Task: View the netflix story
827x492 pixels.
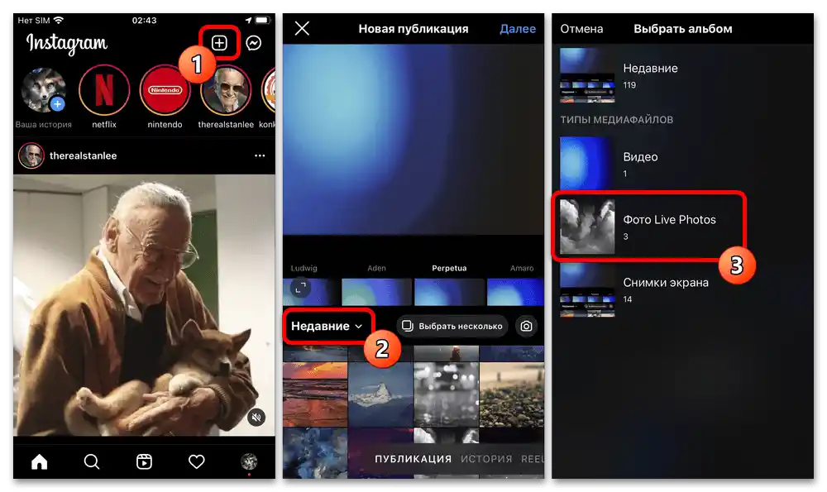Action: [104, 90]
